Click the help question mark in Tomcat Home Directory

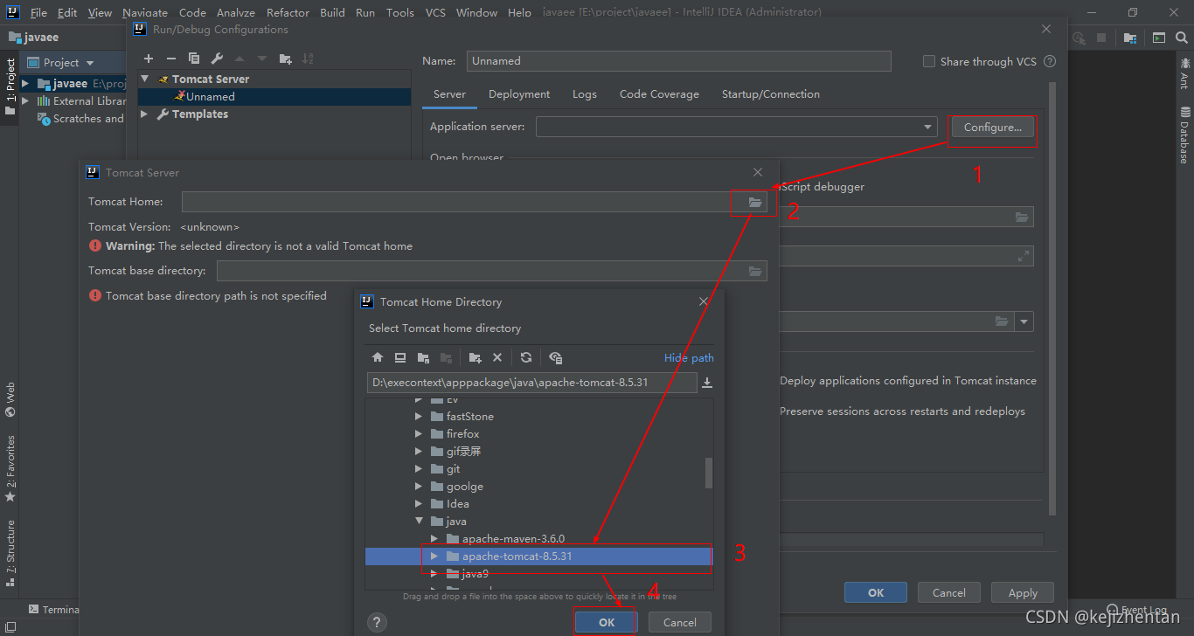(x=377, y=622)
